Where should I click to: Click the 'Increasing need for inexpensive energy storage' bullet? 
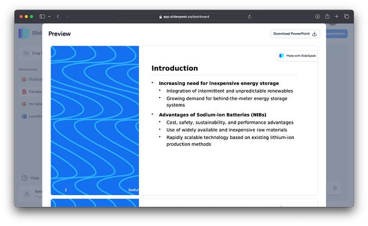click(x=219, y=83)
